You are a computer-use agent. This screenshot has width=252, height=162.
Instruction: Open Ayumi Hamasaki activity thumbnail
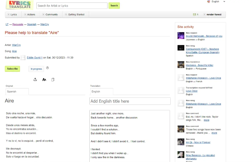(181, 35)
